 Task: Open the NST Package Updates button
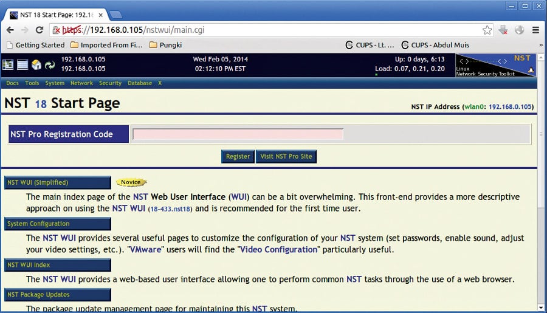(x=58, y=295)
